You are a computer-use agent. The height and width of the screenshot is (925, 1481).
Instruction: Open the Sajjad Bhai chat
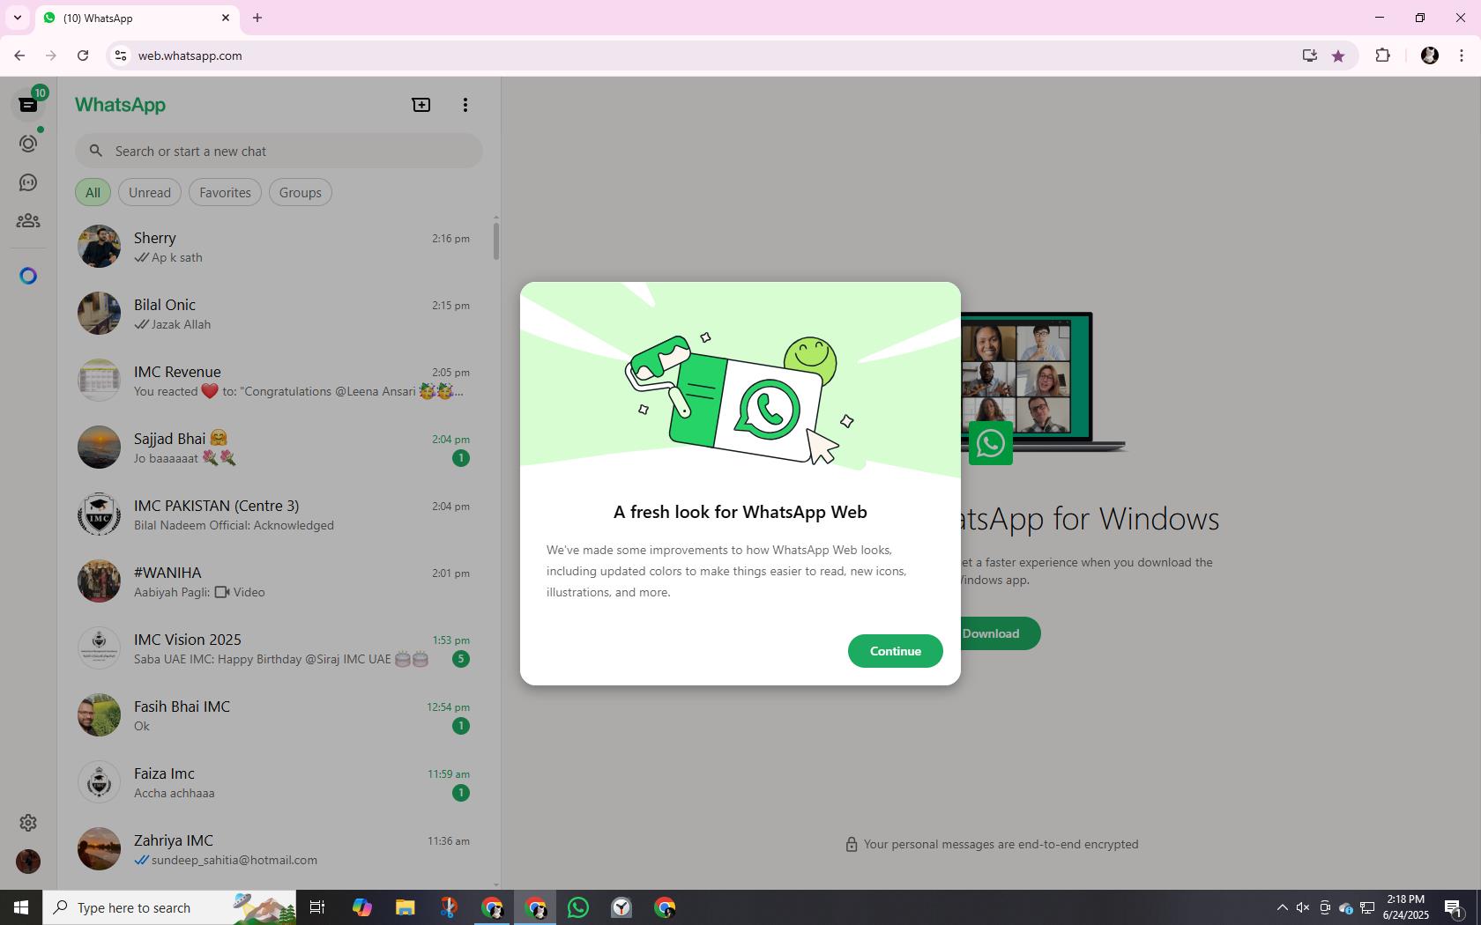click(275, 448)
